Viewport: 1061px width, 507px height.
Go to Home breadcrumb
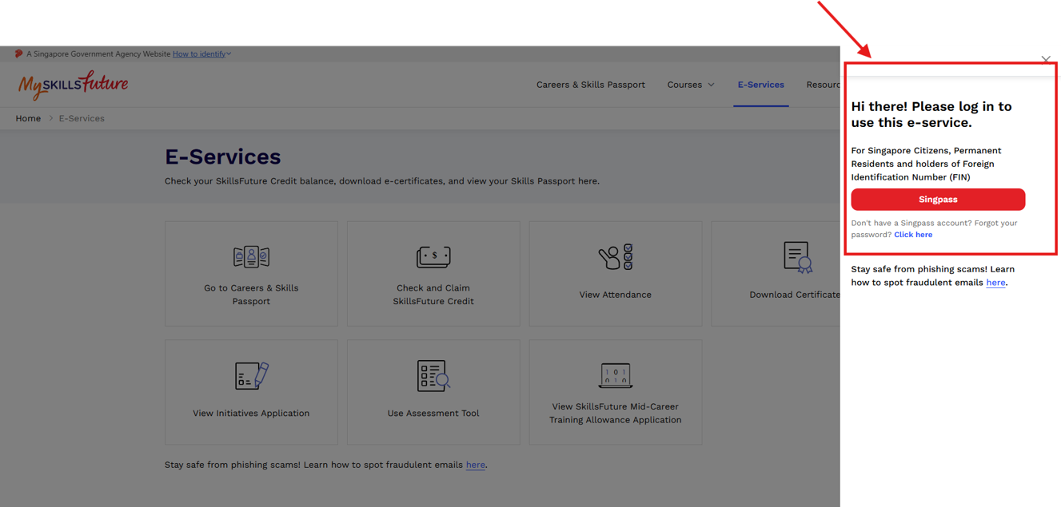pyautogui.click(x=28, y=118)
